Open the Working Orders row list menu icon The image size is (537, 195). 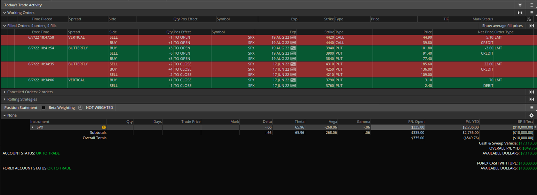[532, 13]
